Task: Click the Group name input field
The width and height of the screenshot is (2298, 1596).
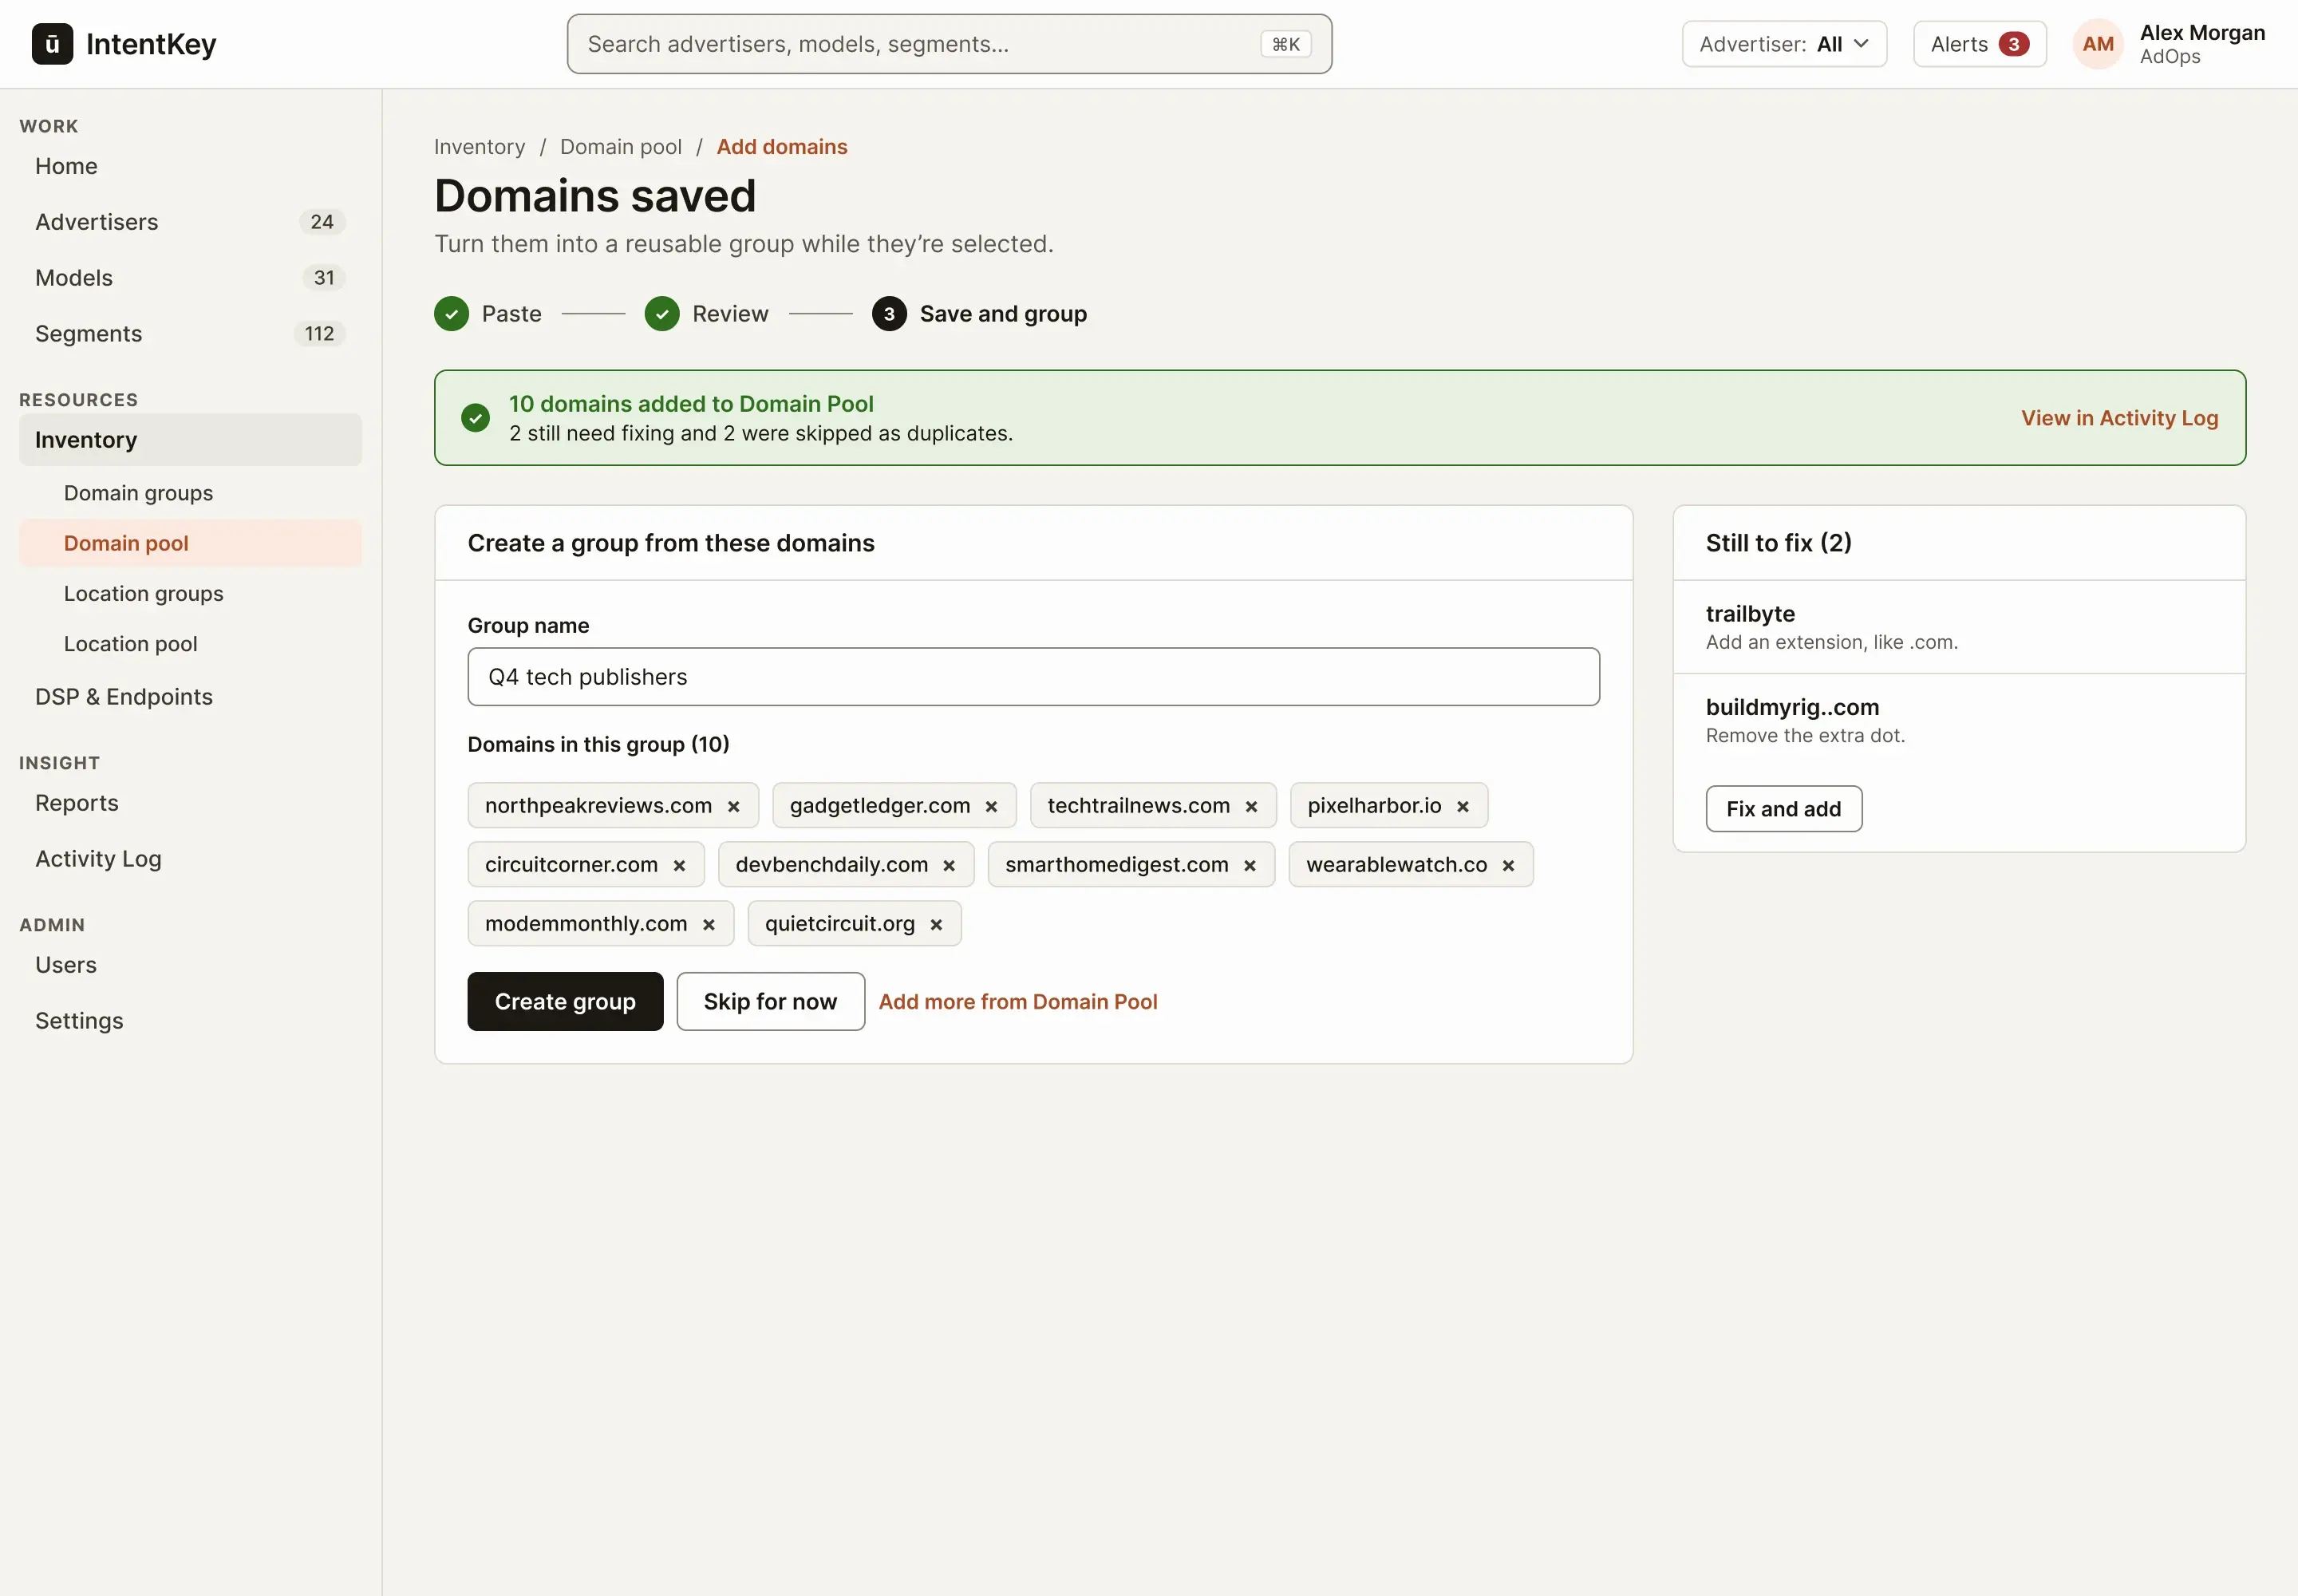Action: (x=1034, y=677)
